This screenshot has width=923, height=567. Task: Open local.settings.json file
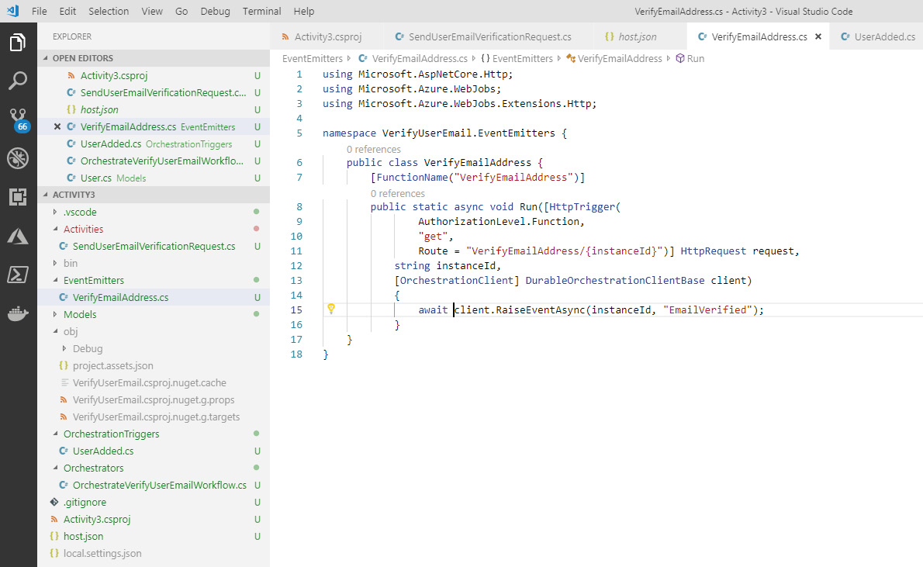(154, 554)
